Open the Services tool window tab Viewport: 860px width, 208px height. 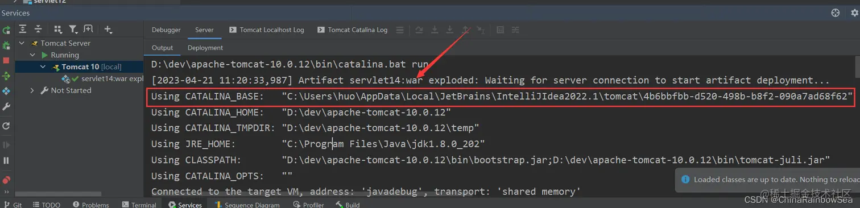point(185,205)
